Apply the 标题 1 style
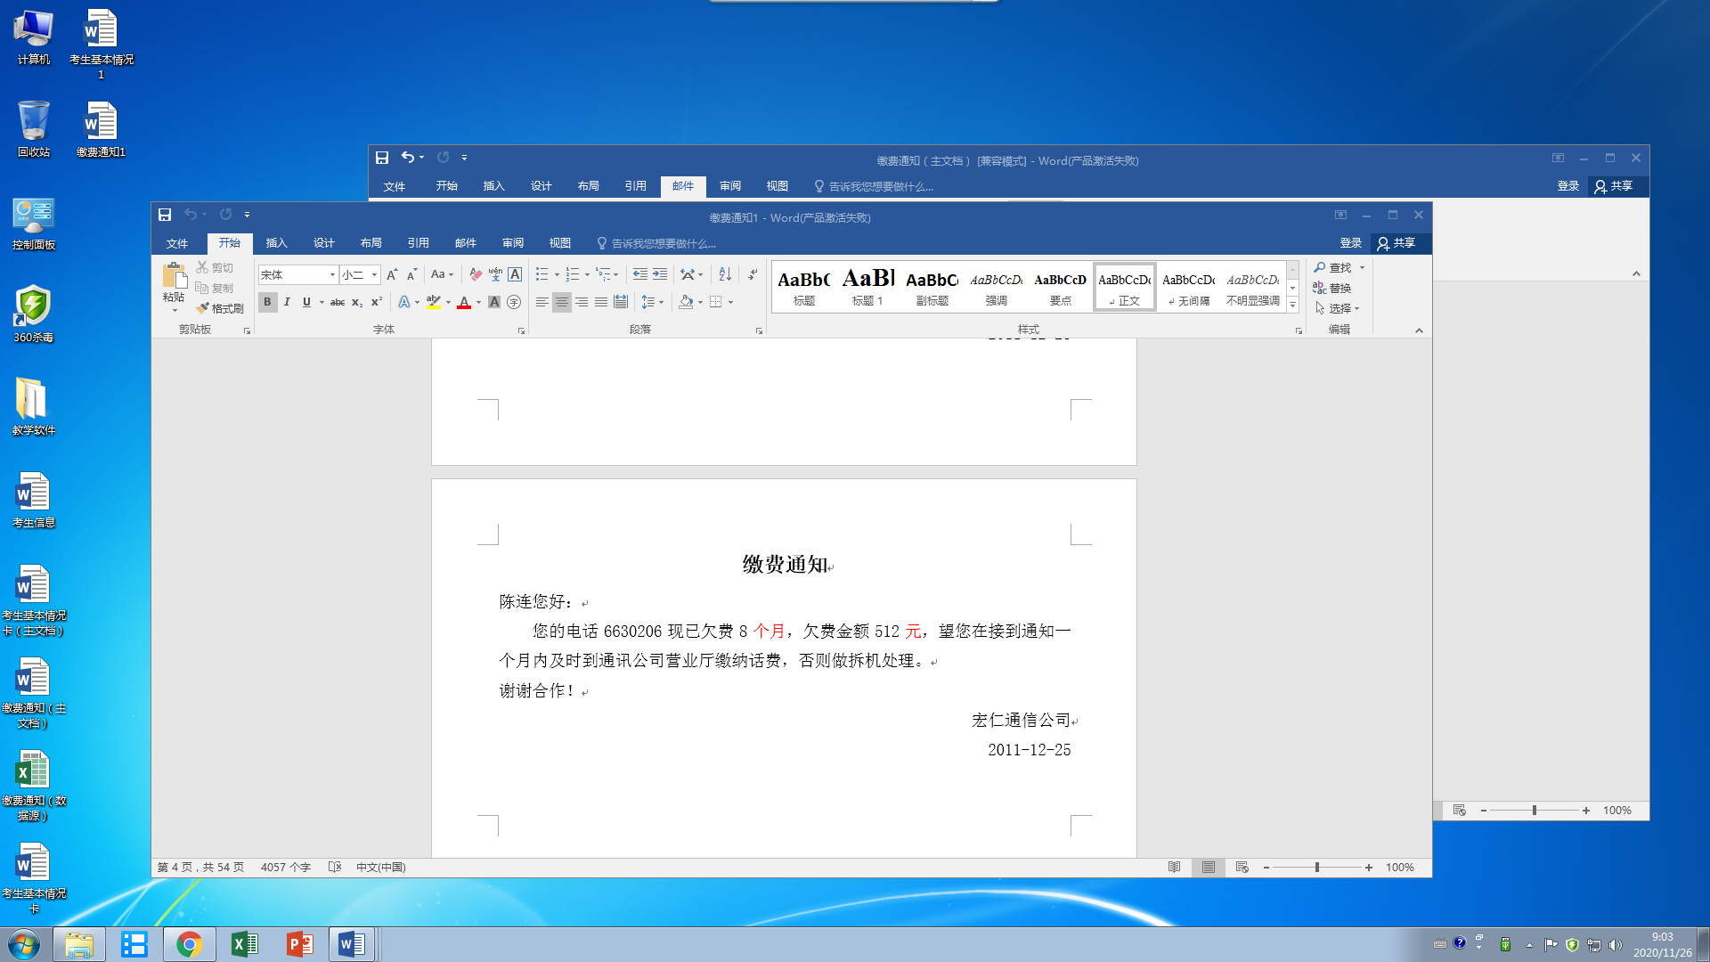The width and height of the screenshot is (1710, 962). point(867,287)
